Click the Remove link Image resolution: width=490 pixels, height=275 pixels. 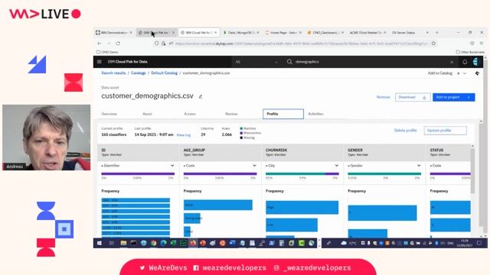pos(383,97)
